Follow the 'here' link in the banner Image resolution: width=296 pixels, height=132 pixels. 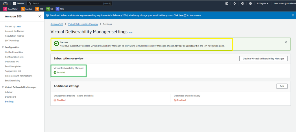point(181,15)
